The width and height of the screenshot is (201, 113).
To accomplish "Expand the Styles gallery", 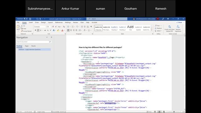I will click(151, 30).
